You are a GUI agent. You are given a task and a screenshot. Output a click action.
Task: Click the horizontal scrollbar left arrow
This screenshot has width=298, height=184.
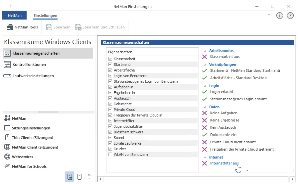(x=100, y=179)
